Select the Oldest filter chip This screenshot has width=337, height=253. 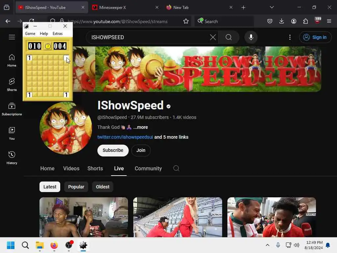coord(103,187)
